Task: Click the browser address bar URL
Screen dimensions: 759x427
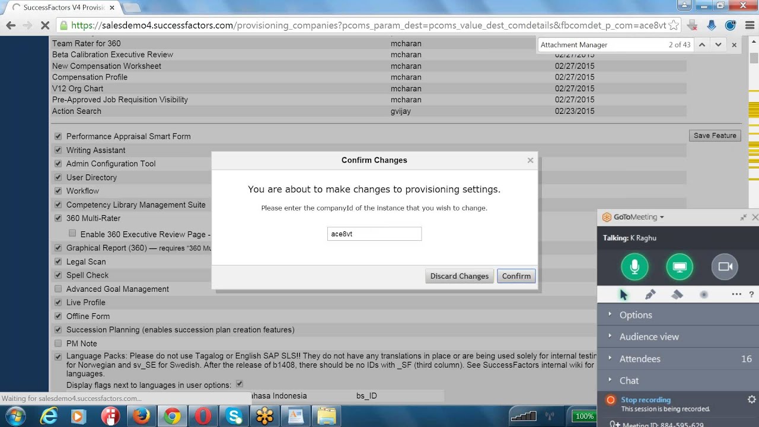Action: coord(368,26)
